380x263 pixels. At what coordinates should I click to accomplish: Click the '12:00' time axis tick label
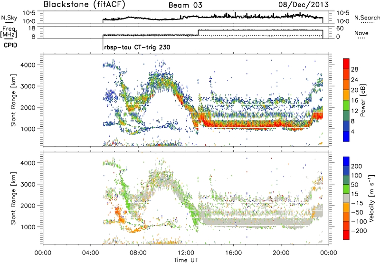click(x=186, y=253)
